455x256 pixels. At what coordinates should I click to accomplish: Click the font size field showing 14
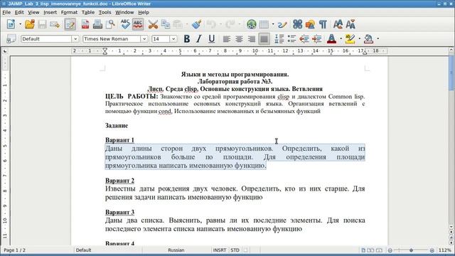coord(161,39)
